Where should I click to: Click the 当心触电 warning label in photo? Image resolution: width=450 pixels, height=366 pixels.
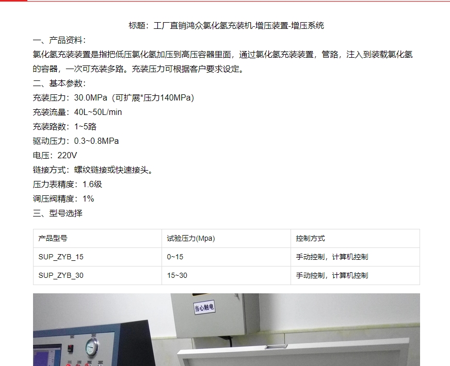(204, 308)
